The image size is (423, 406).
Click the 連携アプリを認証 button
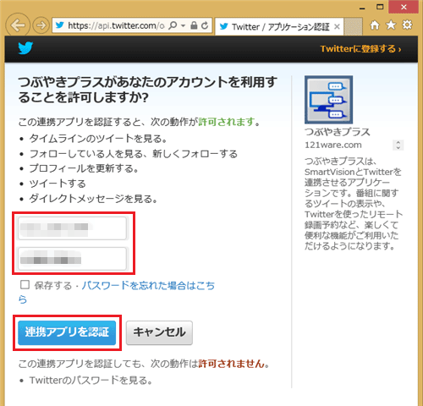pyautogui.click(x=67, y=332)
